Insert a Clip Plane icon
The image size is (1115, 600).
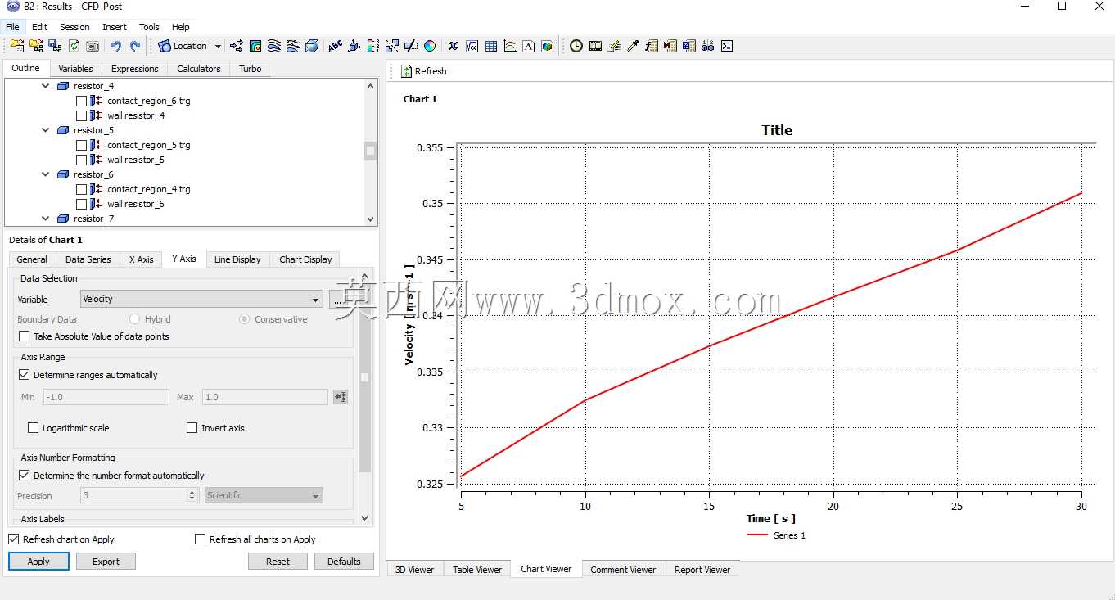411,46
